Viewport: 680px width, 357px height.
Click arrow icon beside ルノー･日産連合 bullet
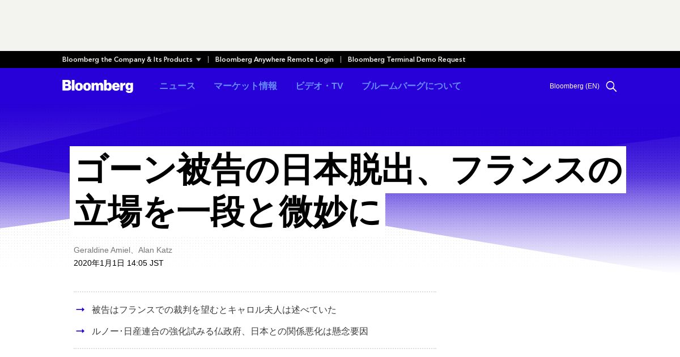(80, 331)
